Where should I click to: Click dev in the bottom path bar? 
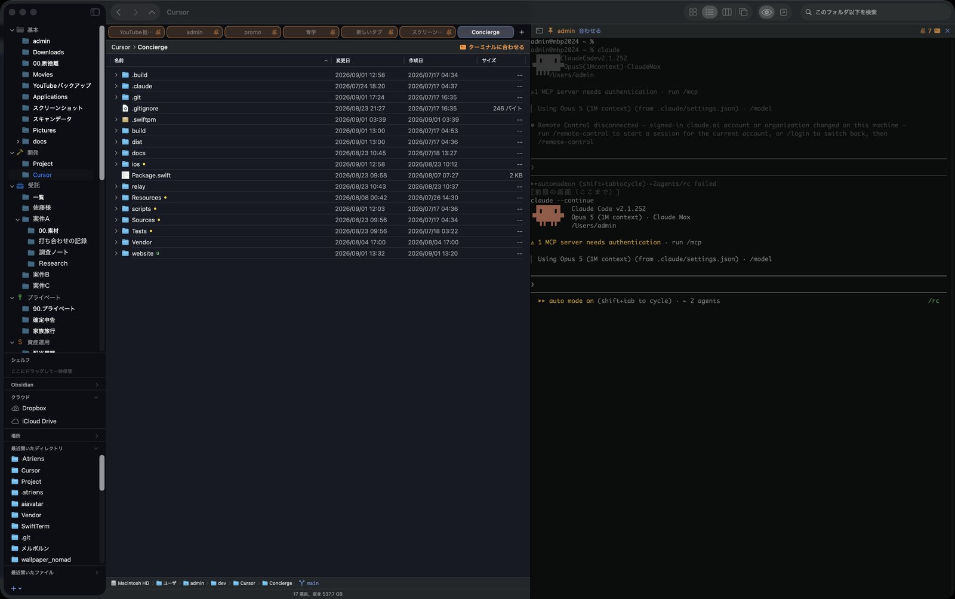pos(218,583)
